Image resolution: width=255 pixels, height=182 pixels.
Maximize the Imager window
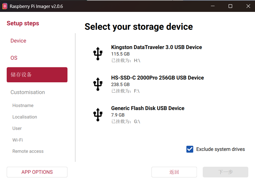(230, 6)
